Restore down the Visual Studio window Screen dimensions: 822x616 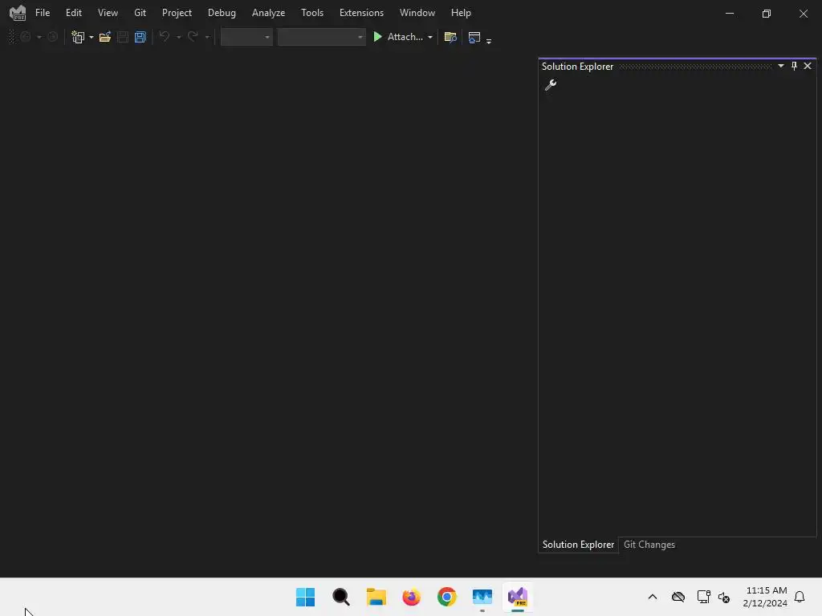(767, 13)
